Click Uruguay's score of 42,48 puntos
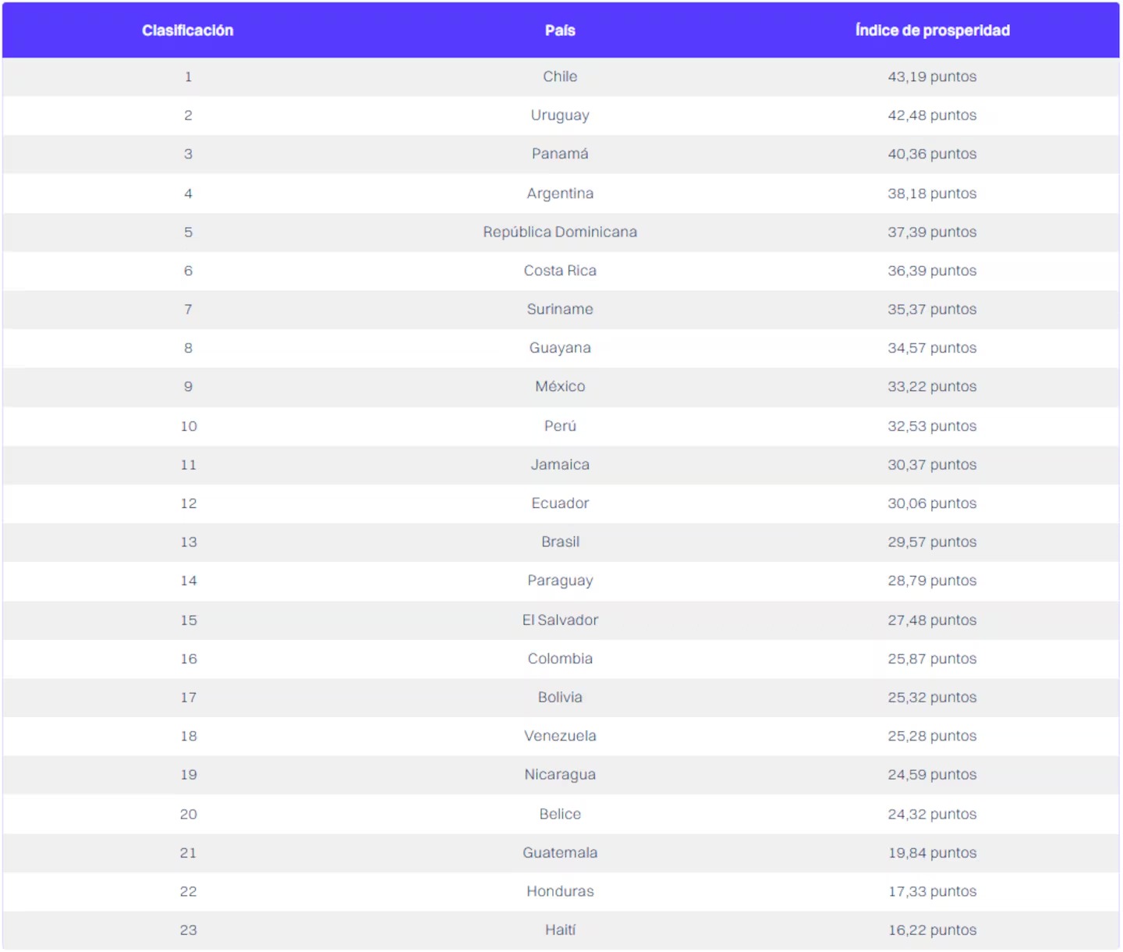The width and height of the screenshot is (1123, 952). pyautogui.click(x=932, y=115)
